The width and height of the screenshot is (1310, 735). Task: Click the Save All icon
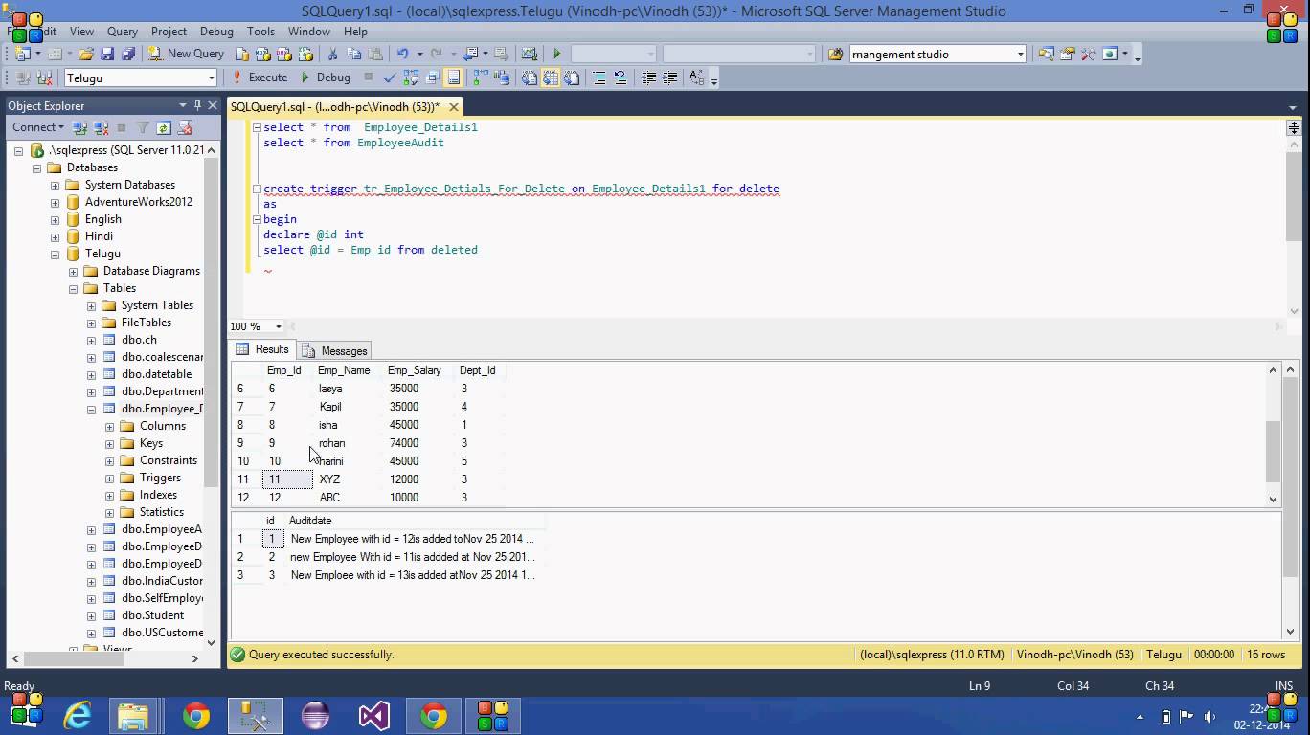click(x=127, y=54)
